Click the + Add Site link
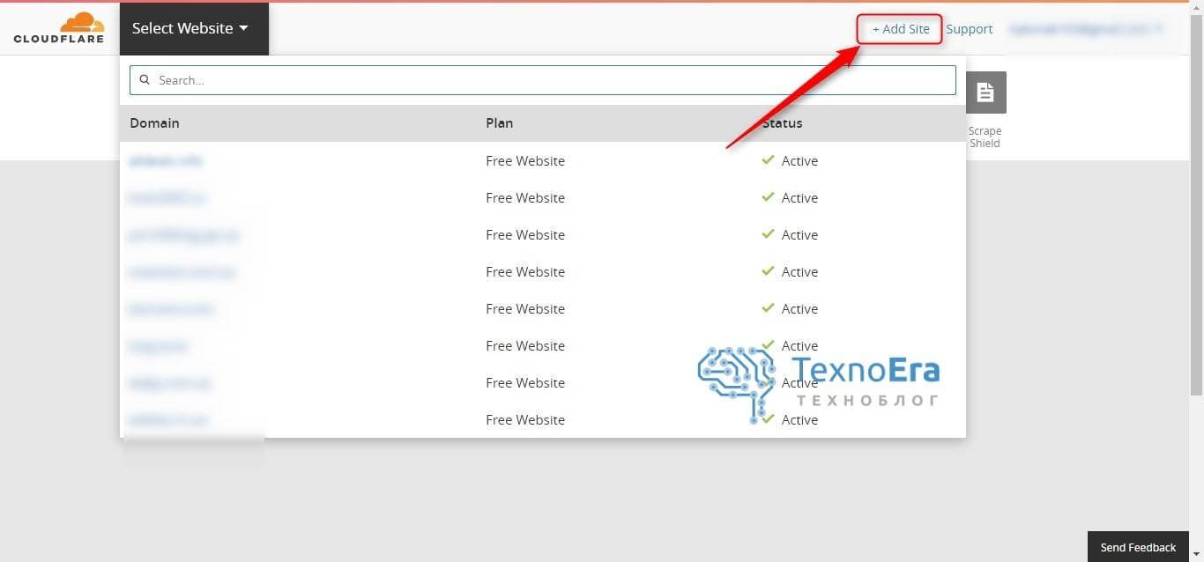The height and width of the screenshot is (562, 1204). [901, 29]
